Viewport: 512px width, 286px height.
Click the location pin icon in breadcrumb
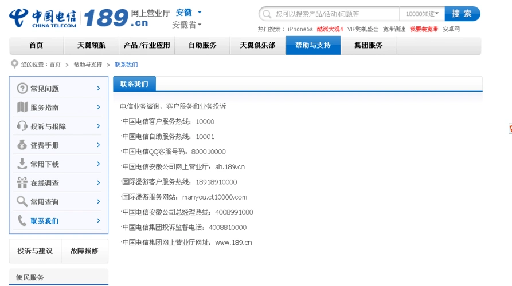tap(14, 64)
